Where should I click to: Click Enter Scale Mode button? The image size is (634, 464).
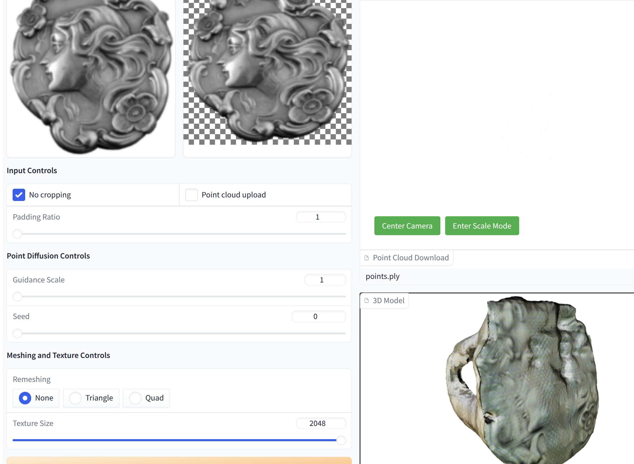click(x=482, y=226)
